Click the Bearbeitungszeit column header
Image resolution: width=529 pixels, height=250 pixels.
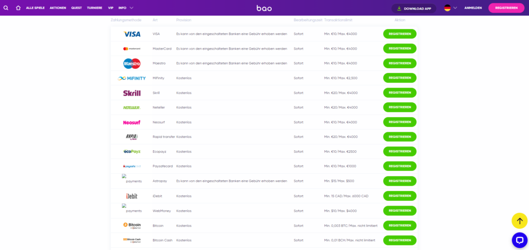(308, 20)
